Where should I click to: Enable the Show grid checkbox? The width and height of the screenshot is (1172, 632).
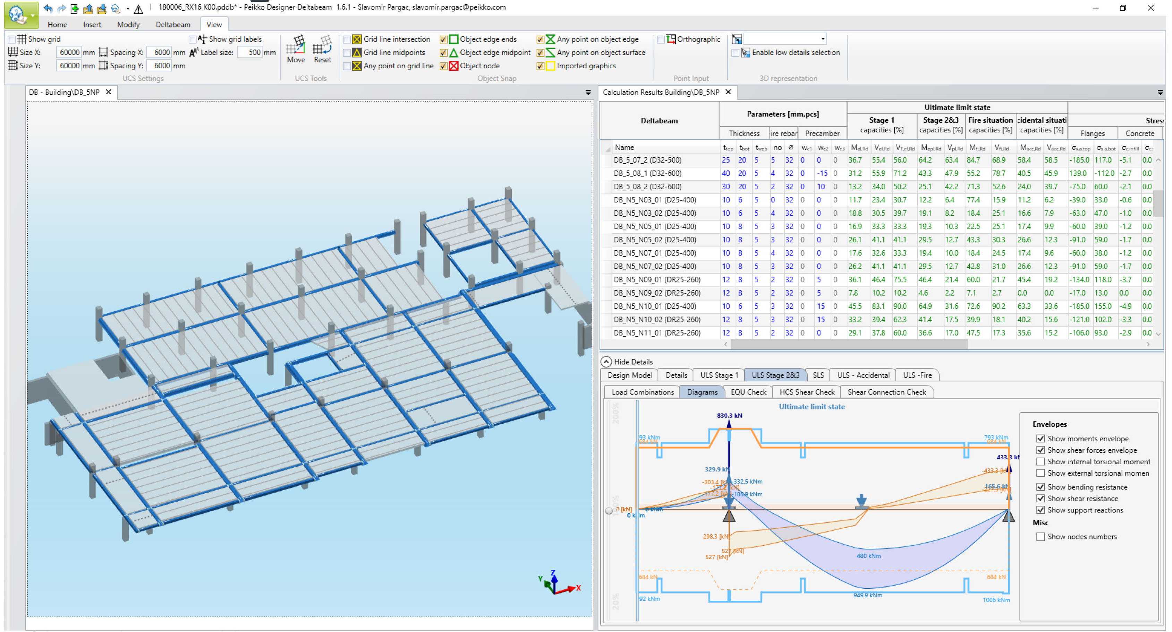point(12,40)
